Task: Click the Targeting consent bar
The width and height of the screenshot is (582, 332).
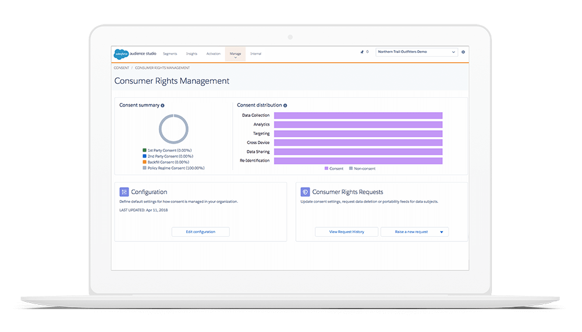Action: pos(358,134)
